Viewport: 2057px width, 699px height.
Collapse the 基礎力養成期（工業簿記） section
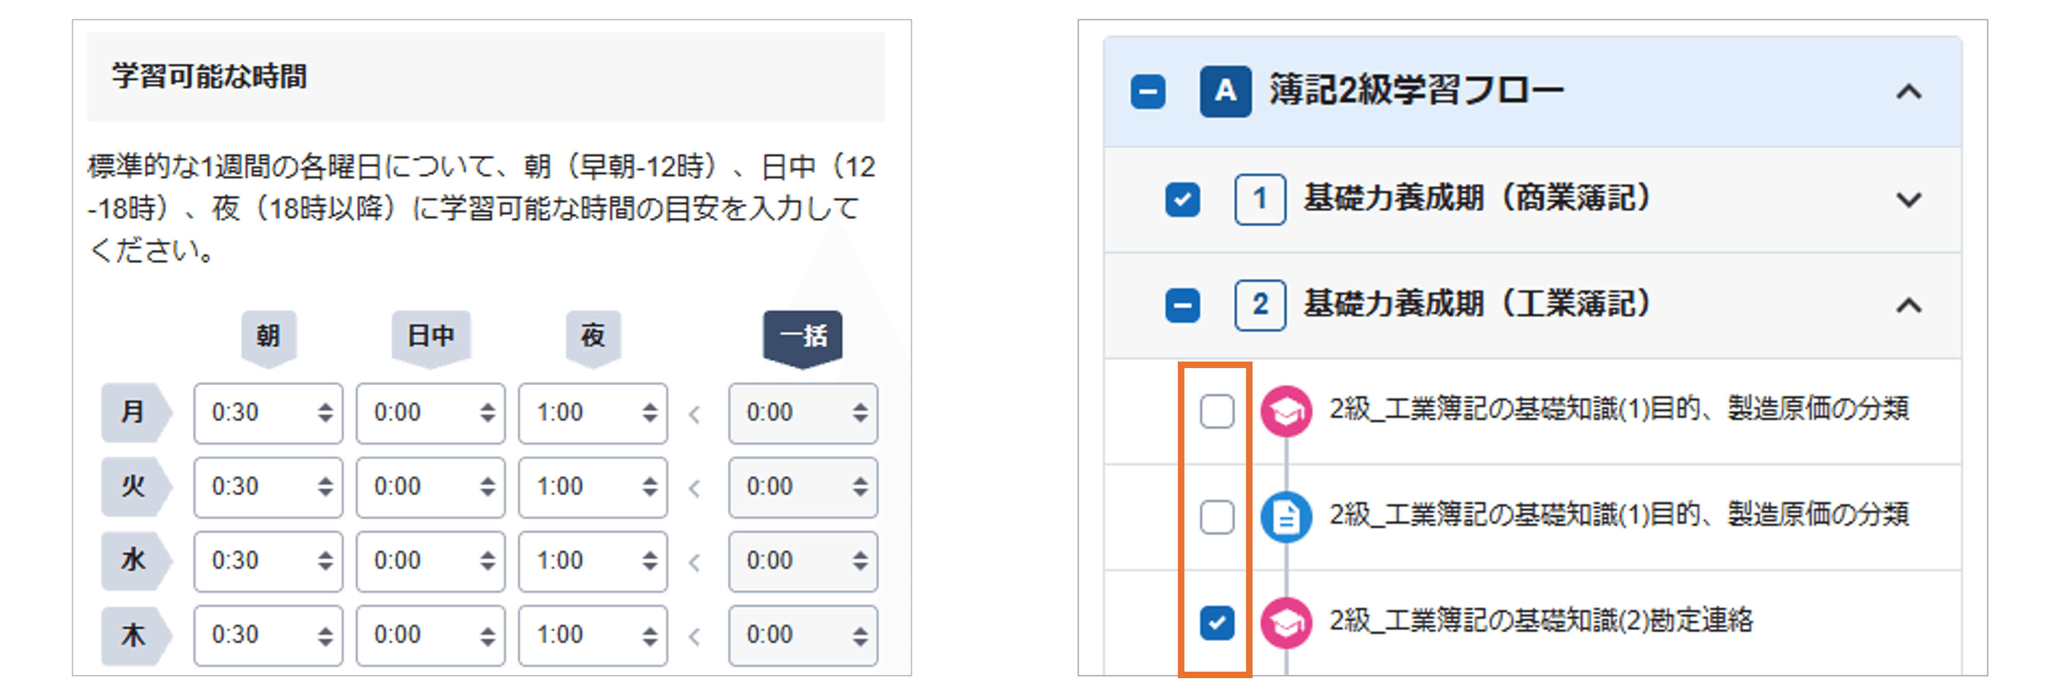coord(1909,305)
